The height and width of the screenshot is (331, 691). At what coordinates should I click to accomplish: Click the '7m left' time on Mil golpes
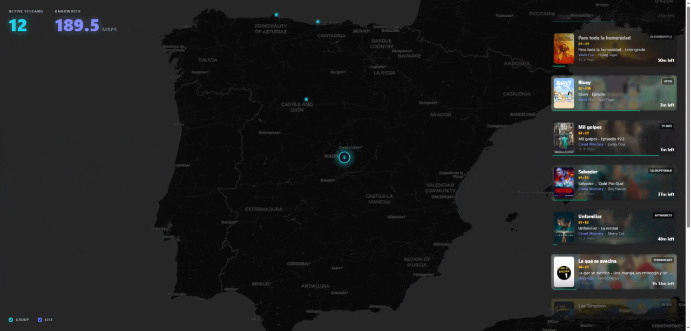pyautogui.click(x=667, y=150)
